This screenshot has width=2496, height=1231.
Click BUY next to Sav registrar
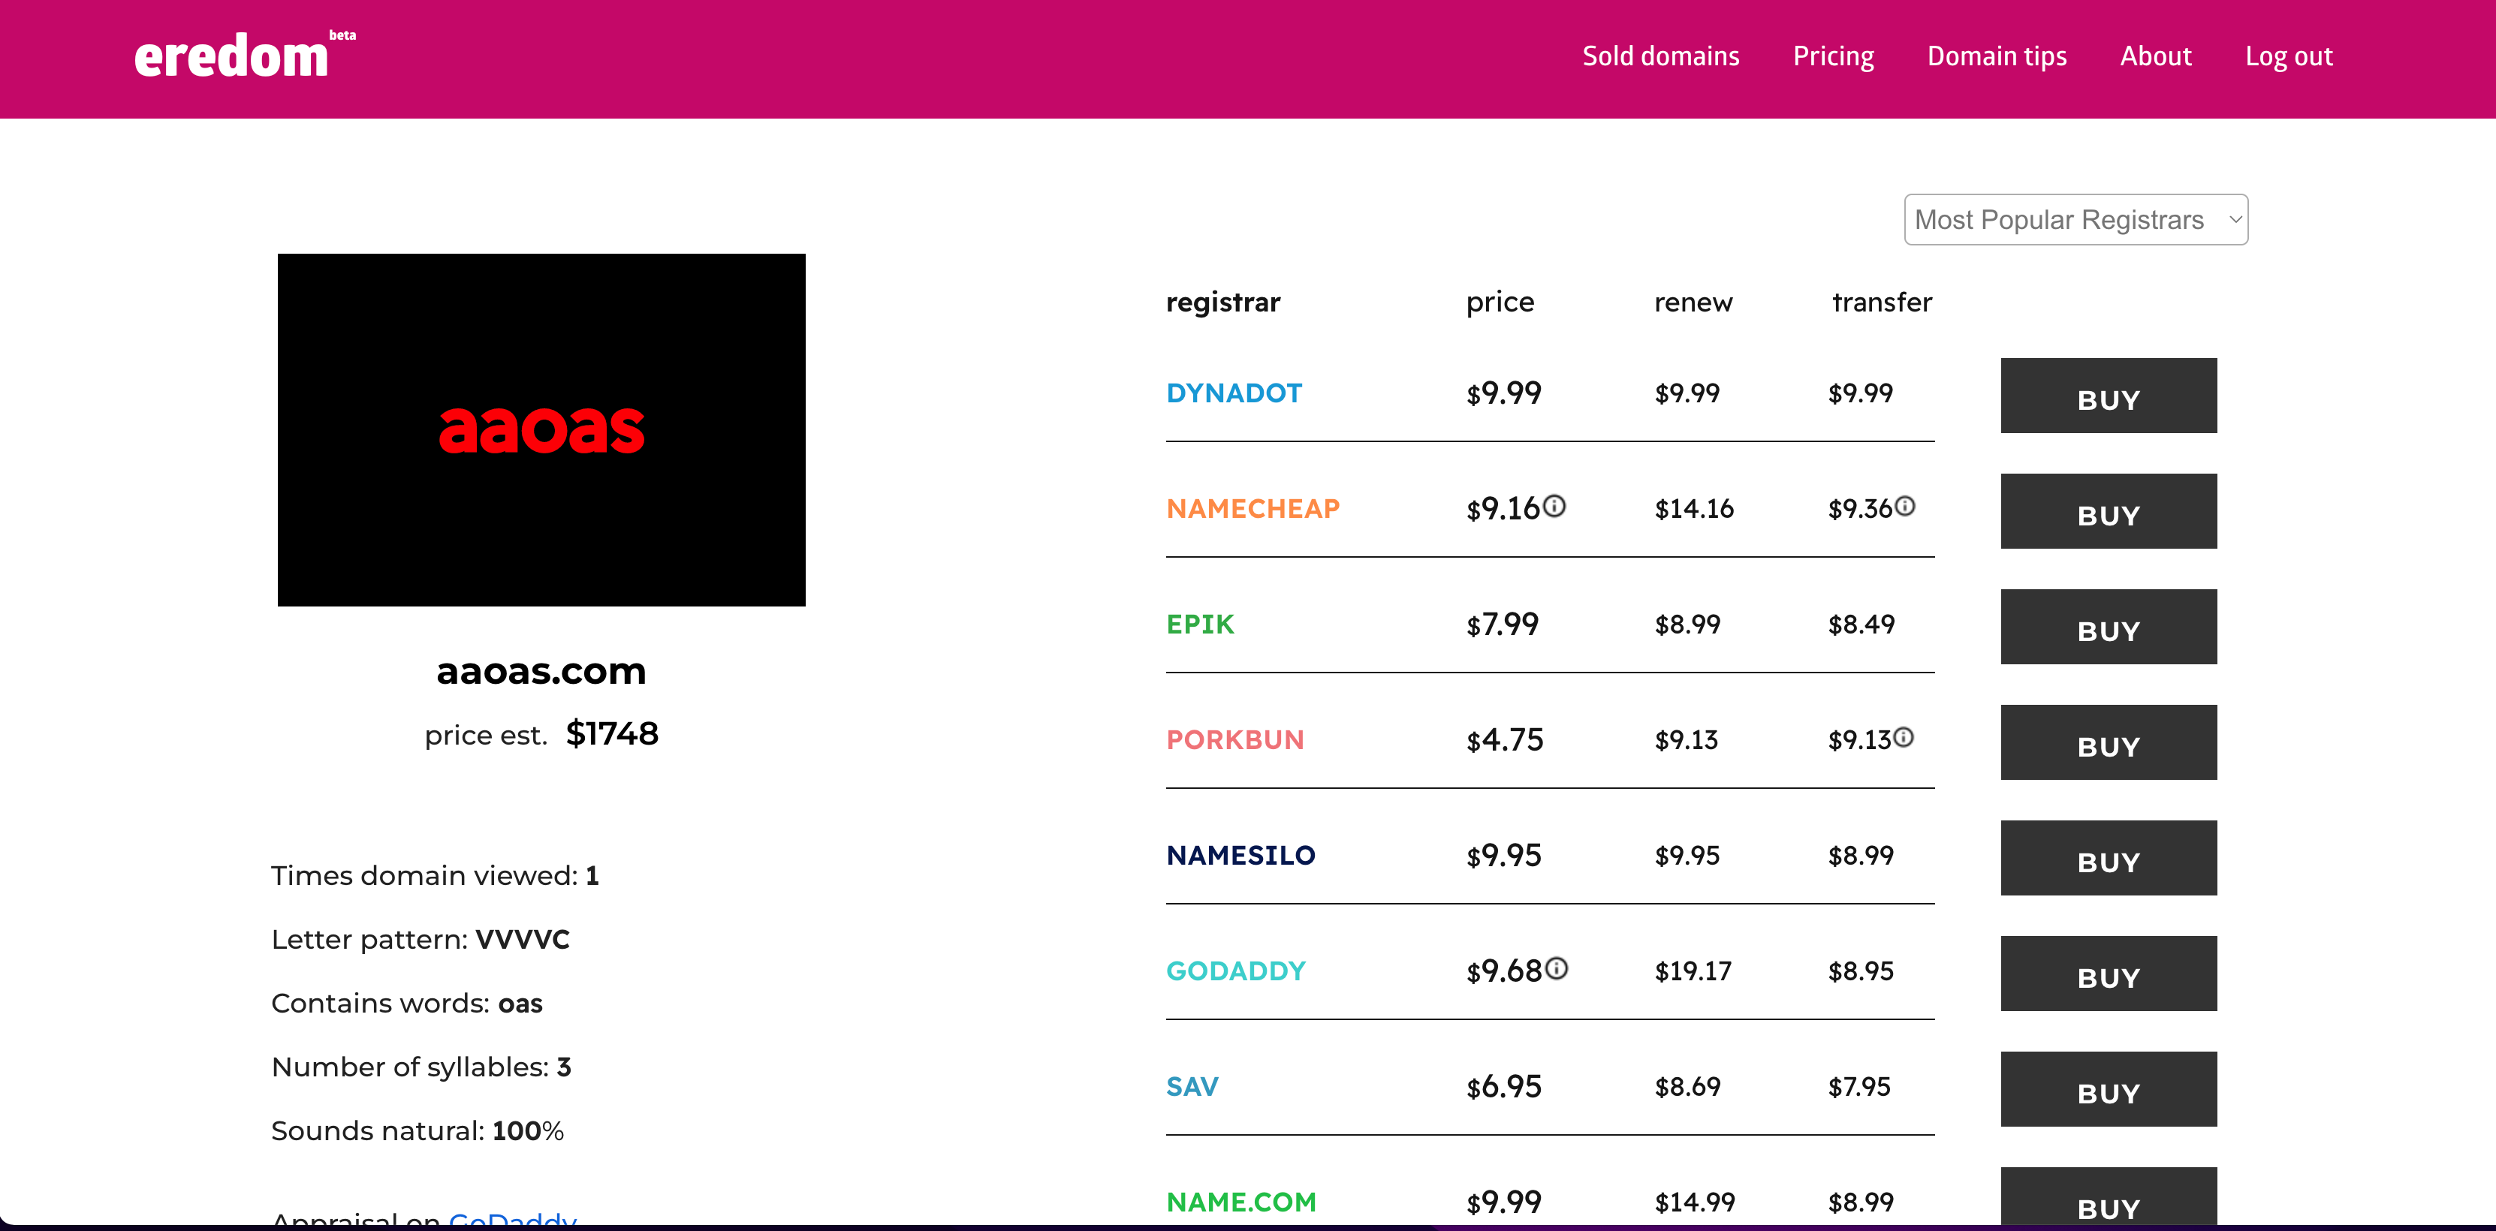coord(2108,1090)
